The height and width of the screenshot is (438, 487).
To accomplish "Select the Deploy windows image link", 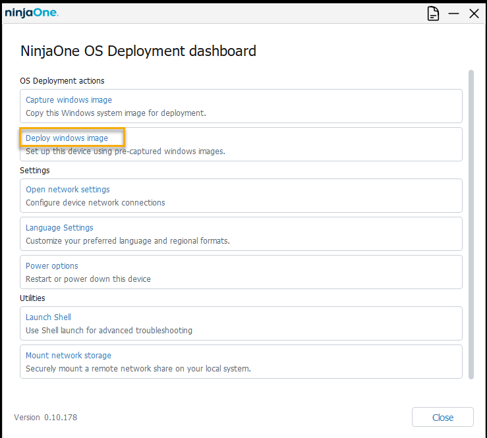I will (x=67, y=138).
